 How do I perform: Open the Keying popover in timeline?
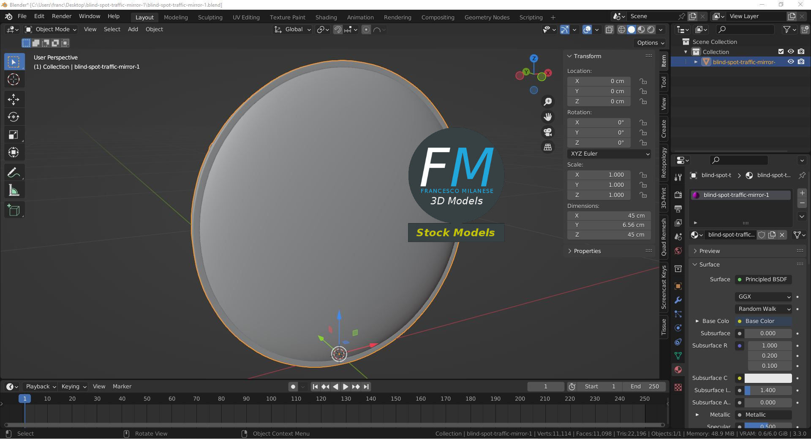pos(73,387)
